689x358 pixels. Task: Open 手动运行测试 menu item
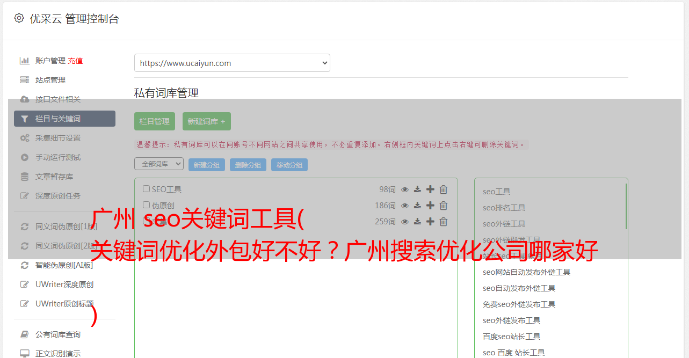58,157
